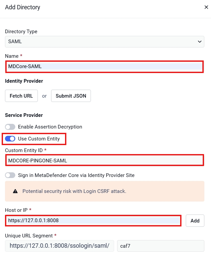Click the Enable Assertion Decryption label
This screenshot has height=258, width=211.
click(50, 127)
